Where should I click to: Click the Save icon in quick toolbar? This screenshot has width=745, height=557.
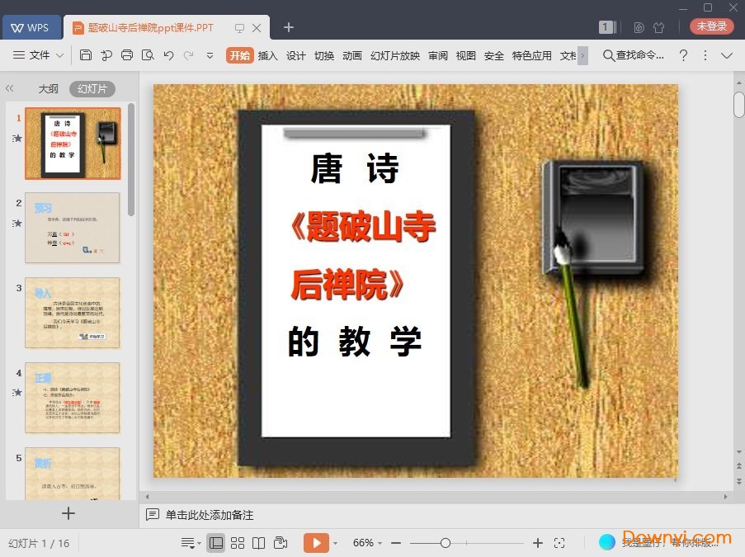click(x=86, y=55)
